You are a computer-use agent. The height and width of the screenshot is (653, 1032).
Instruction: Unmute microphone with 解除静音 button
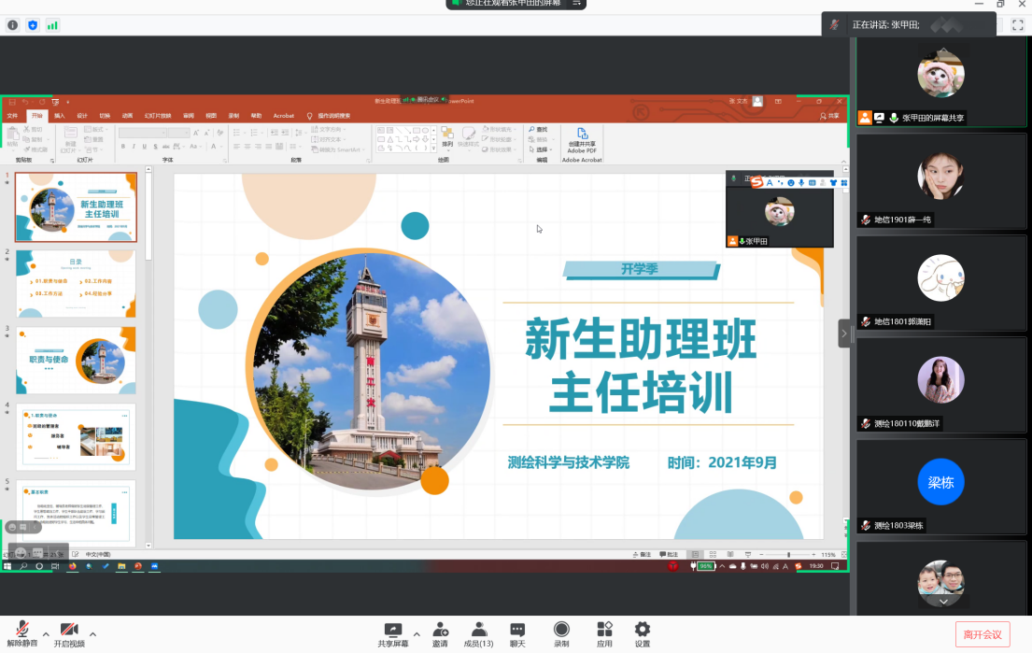coord(21,632)
